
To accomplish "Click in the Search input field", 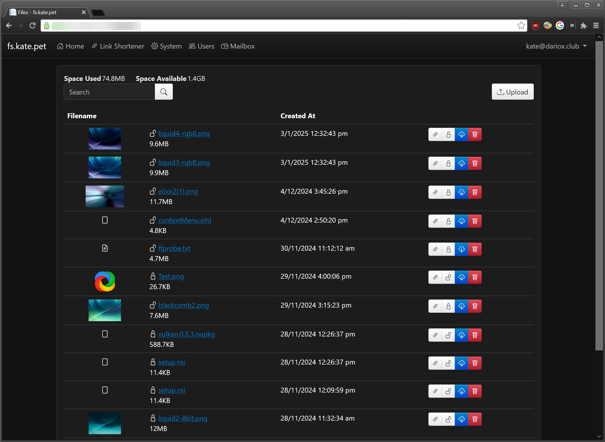I will [x=109, y=92].
